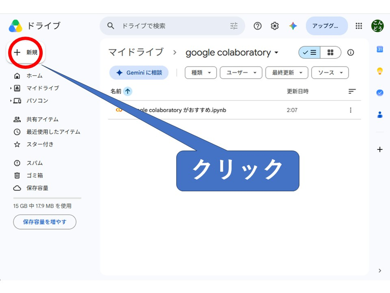390x293 pixels.
Task: Expand the パソコン tree arrow
Action: (11, 101)
